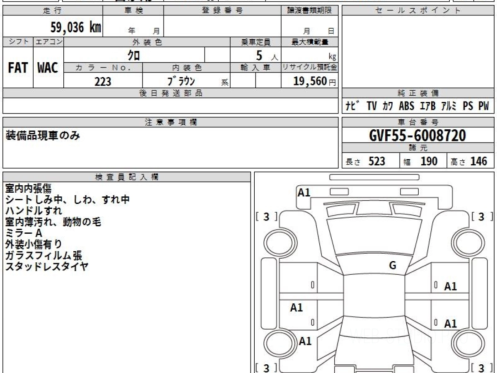Click the 外装色 header
Image resolution: width=497 pixels, height=373 pixels.
tap(147, 42)
